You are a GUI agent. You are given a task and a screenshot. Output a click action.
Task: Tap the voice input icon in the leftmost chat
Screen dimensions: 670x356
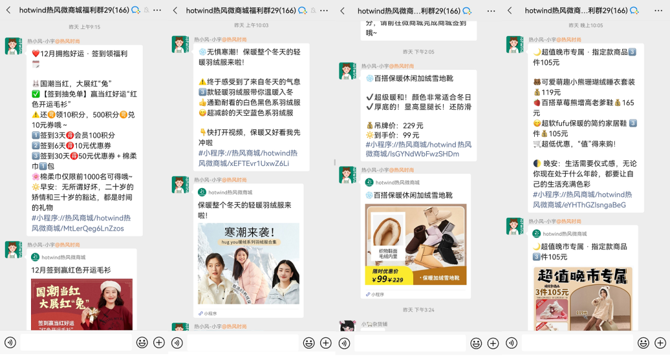click(10, 342)
